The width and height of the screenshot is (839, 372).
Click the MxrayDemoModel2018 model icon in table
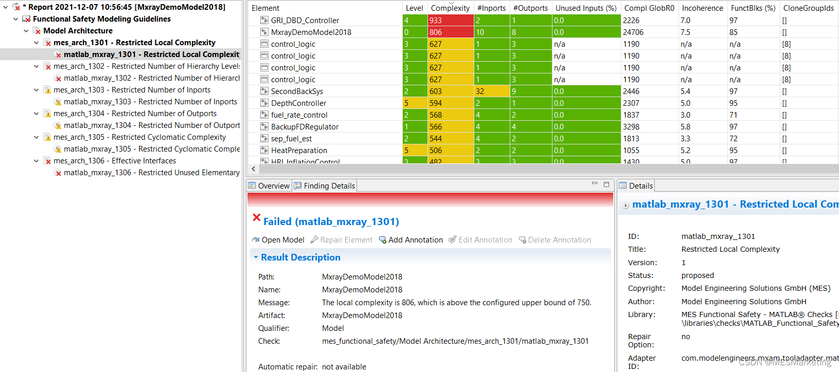point(264,32)
